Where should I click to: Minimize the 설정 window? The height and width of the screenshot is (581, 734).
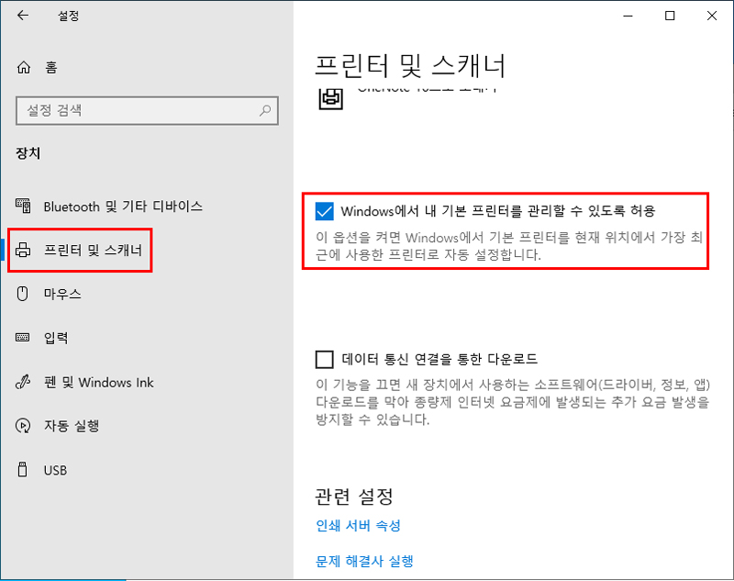tap(628, 16)
